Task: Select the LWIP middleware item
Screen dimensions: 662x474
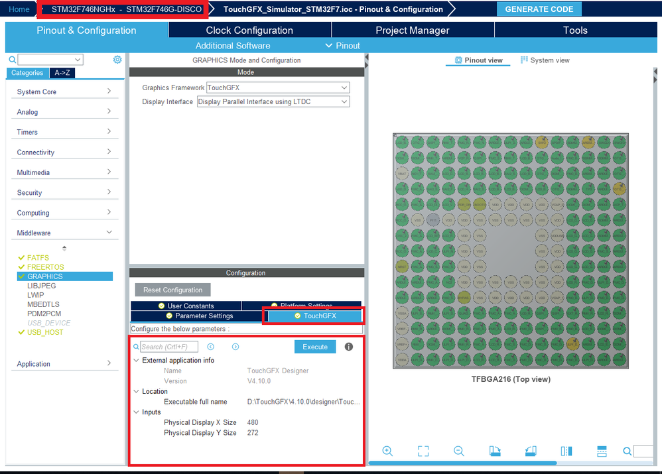Action: coord(35,295)
